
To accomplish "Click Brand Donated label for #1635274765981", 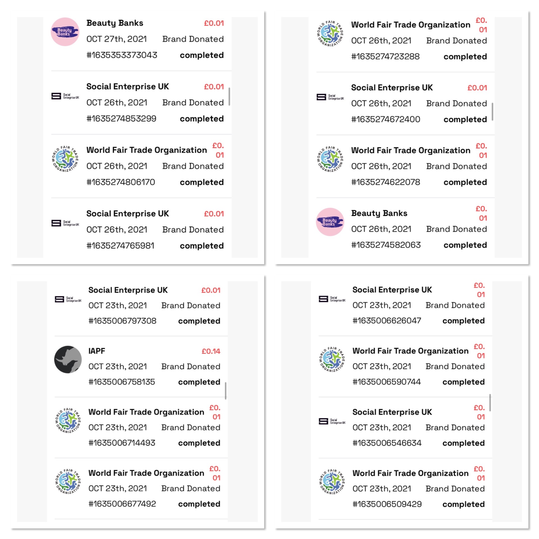I will click(193, 230).
